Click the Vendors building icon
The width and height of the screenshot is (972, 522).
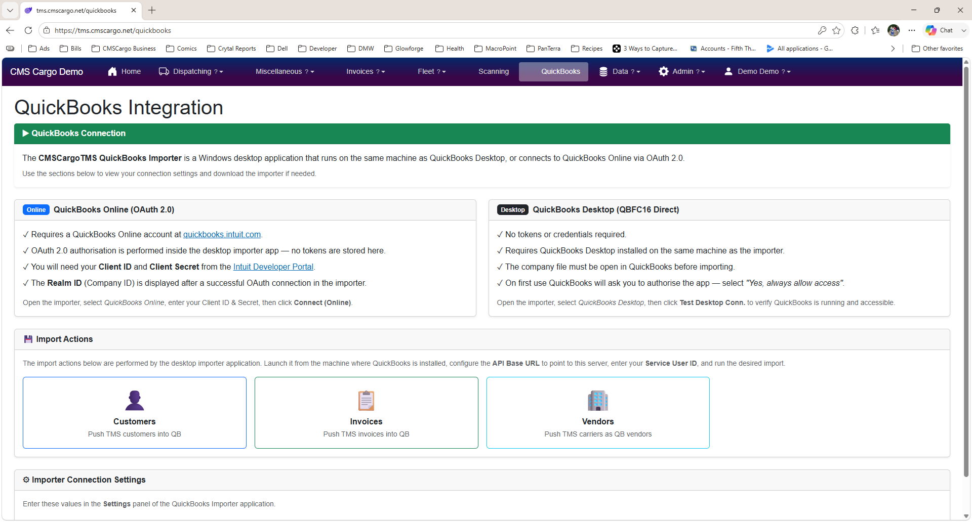tap(598, 401)
